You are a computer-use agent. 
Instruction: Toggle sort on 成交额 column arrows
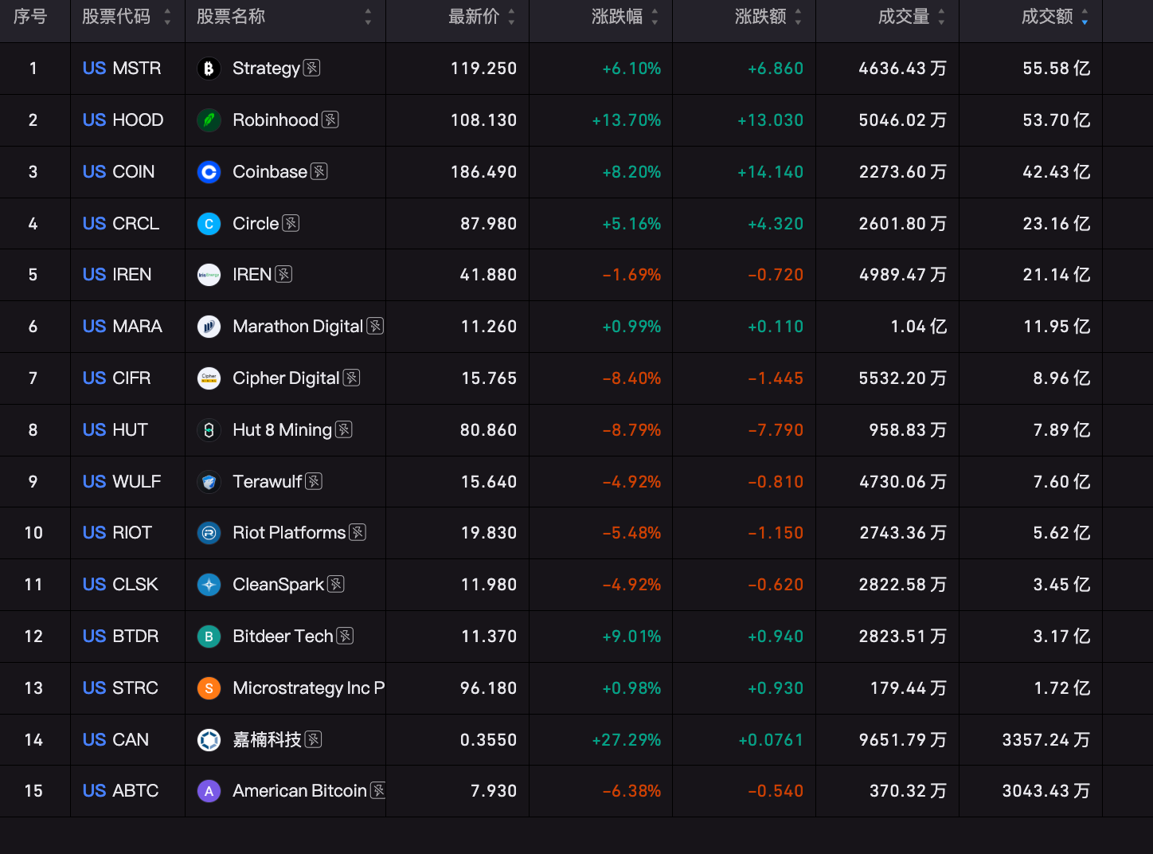pos(1085,17)
